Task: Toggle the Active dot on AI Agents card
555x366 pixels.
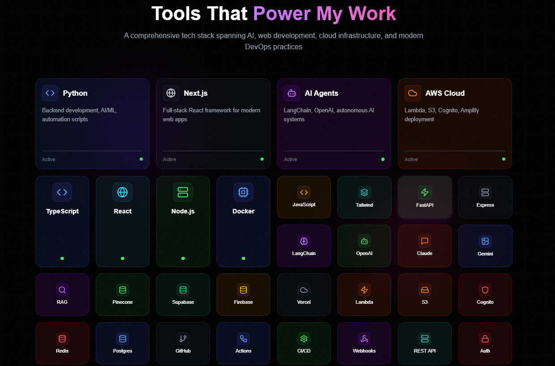Action: 383,159
